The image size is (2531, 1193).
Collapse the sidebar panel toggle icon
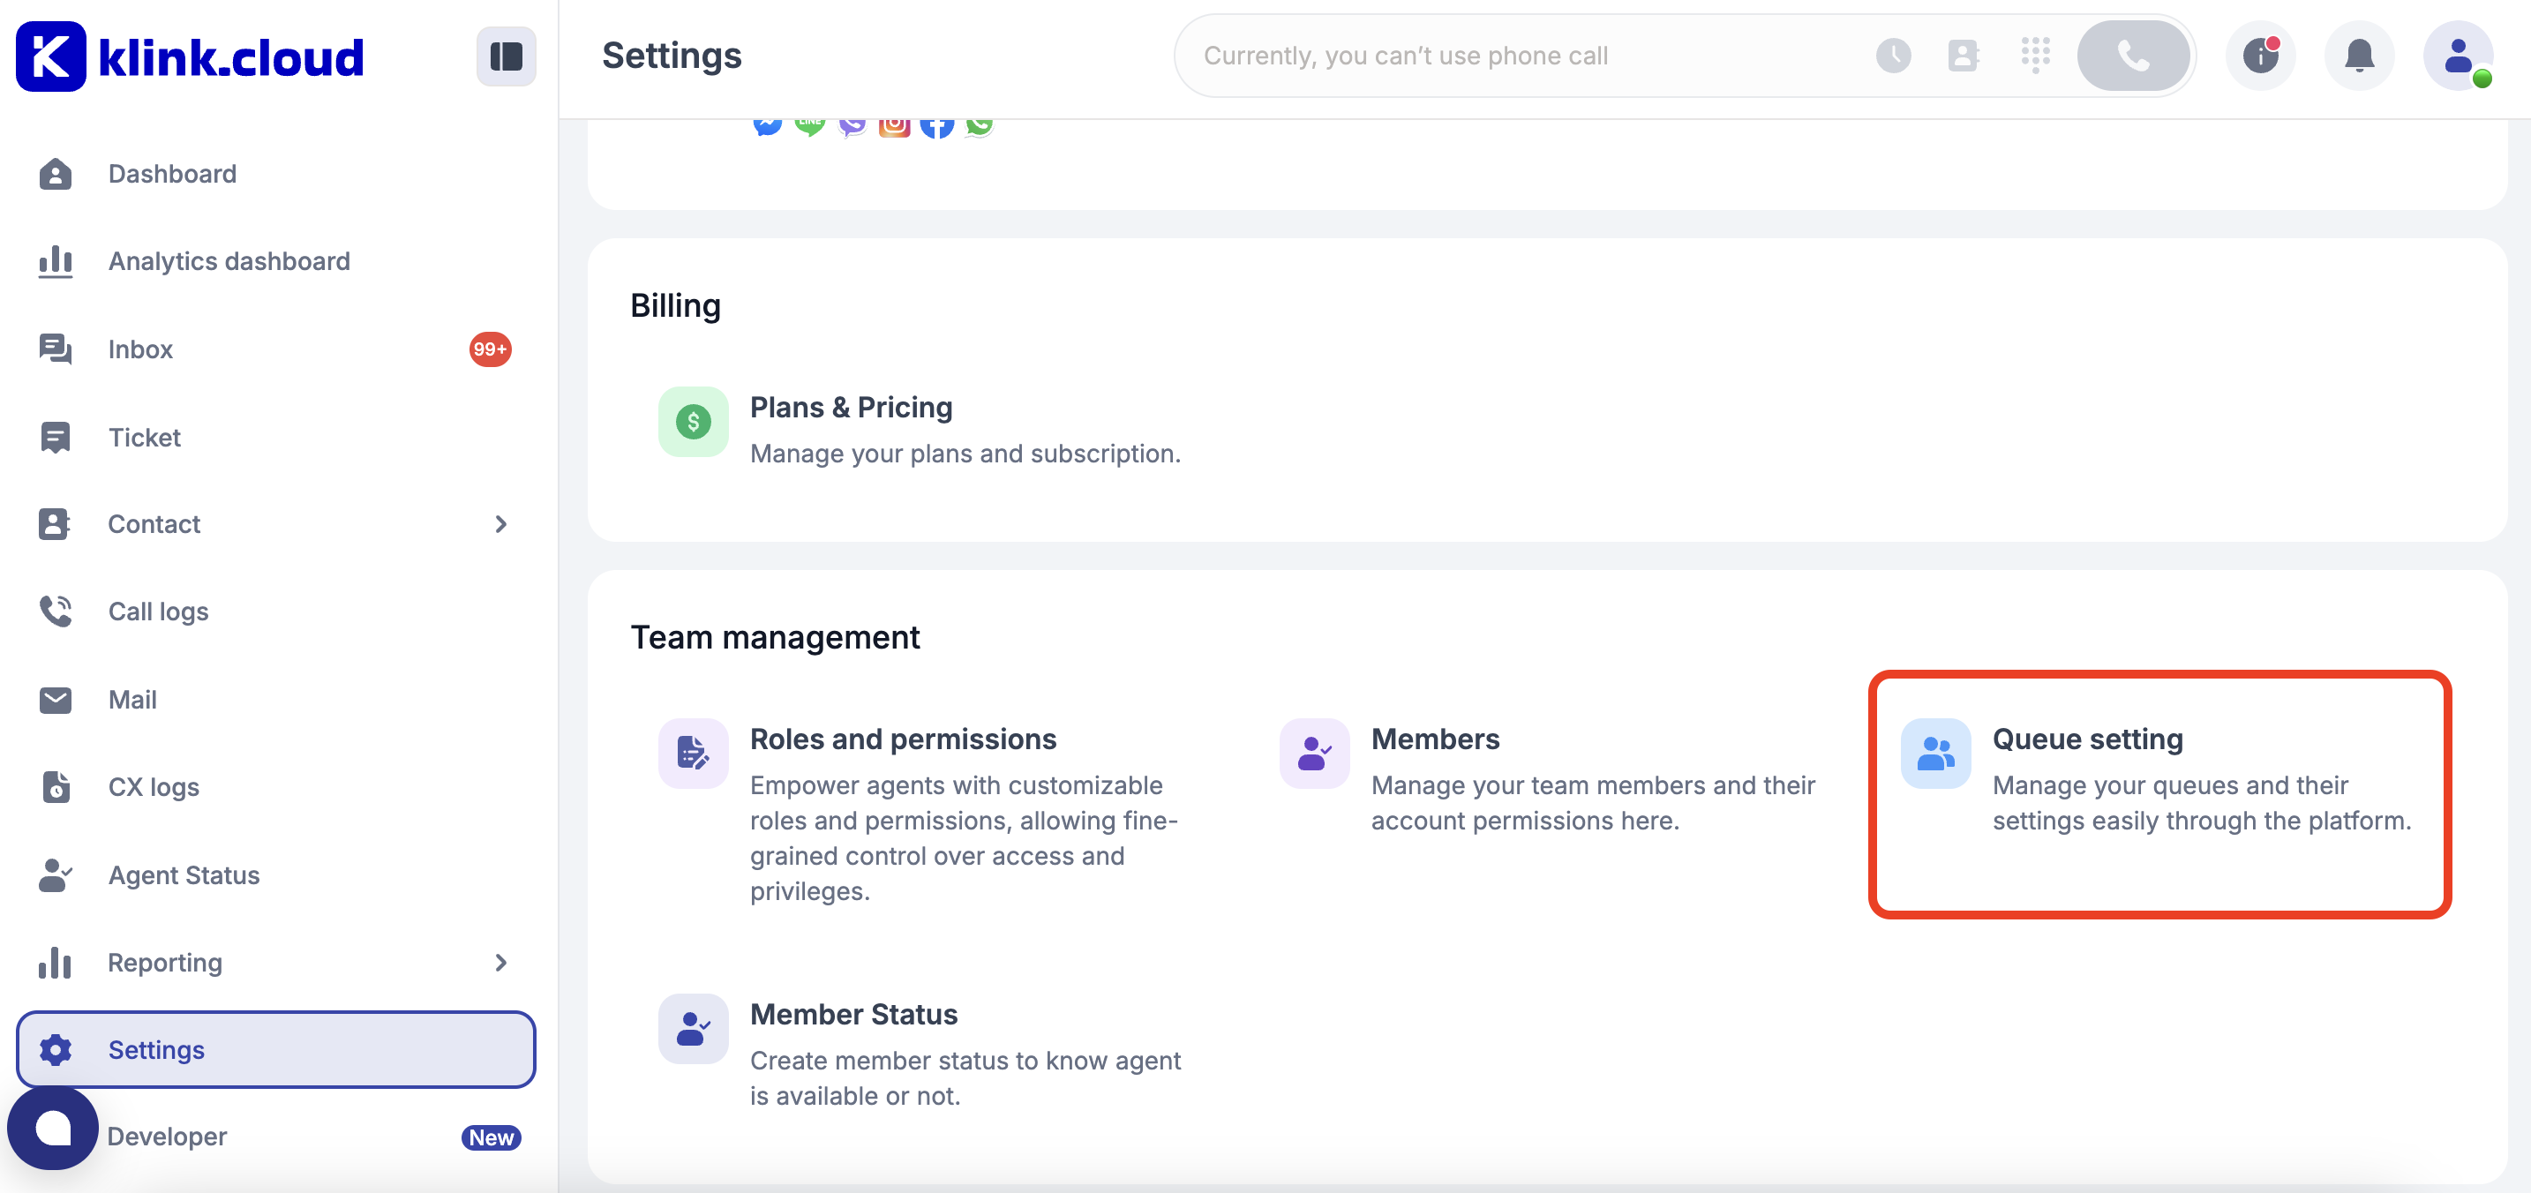[x=506, y=56]
